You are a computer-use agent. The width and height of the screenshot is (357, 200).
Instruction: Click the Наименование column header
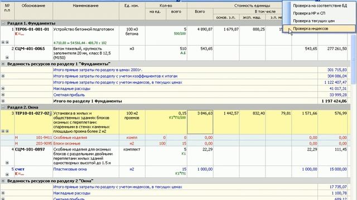click(x=86, y=11)
